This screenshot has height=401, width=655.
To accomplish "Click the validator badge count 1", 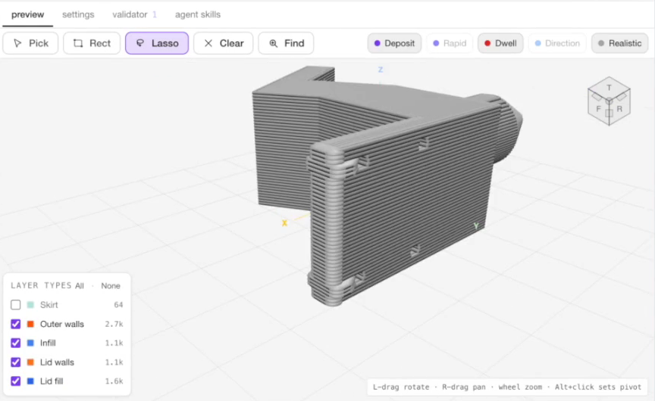I will [155, 14].
